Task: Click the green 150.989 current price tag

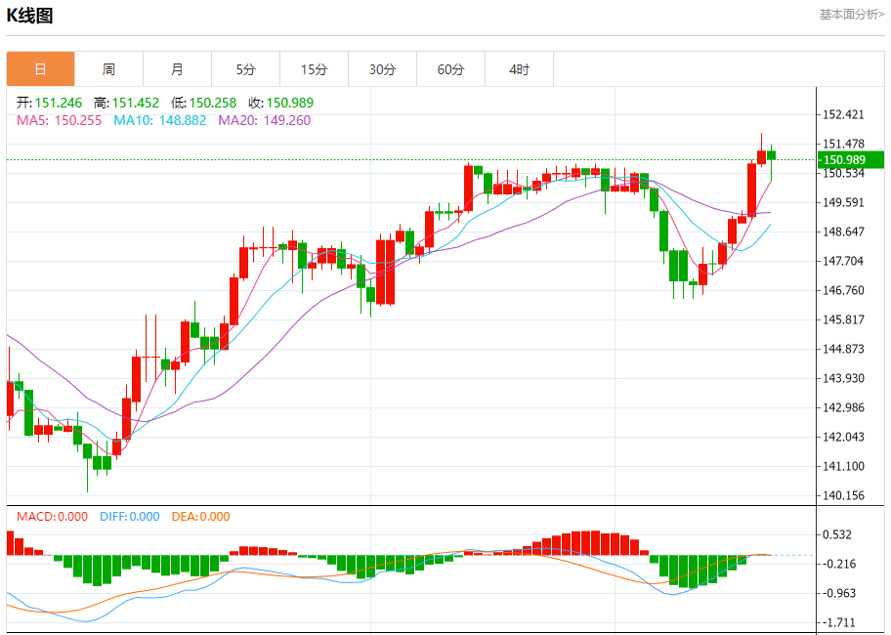Action: [x=851, y=160]
